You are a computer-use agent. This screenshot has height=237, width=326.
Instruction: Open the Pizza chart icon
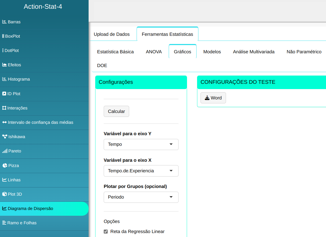(5, 166)
